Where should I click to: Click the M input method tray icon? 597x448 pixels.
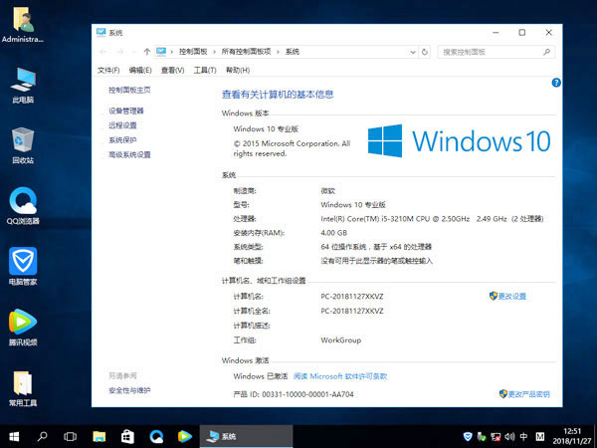[x=540, y=437]
